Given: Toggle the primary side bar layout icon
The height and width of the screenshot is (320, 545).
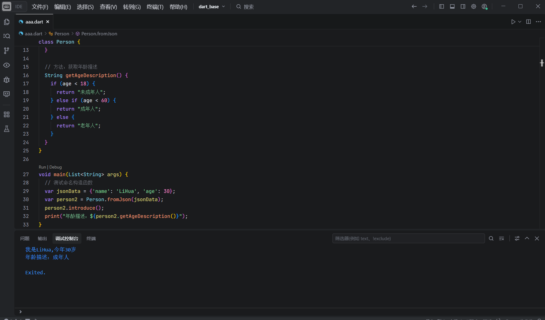Looking at the screenshot, I should point(442,6).
